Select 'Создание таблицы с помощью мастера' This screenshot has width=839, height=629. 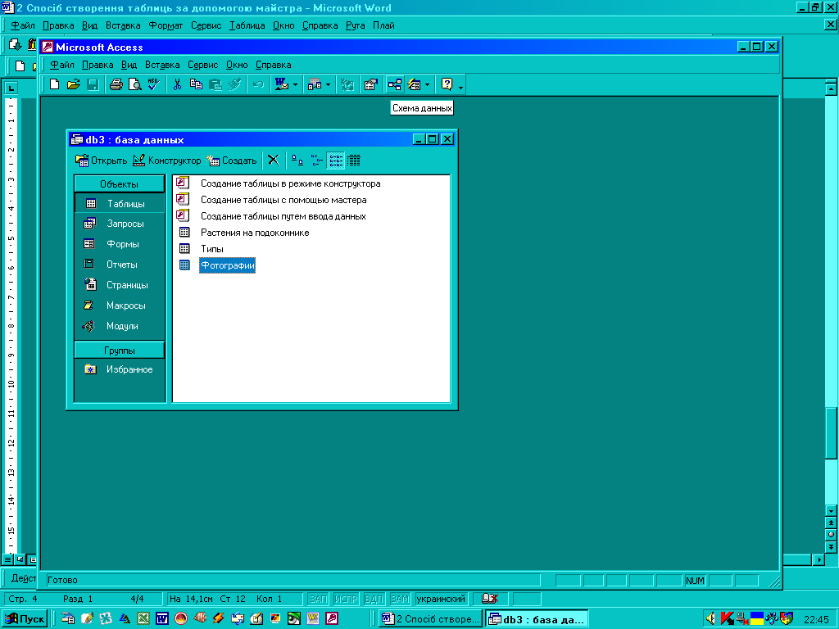click(283, 200)
